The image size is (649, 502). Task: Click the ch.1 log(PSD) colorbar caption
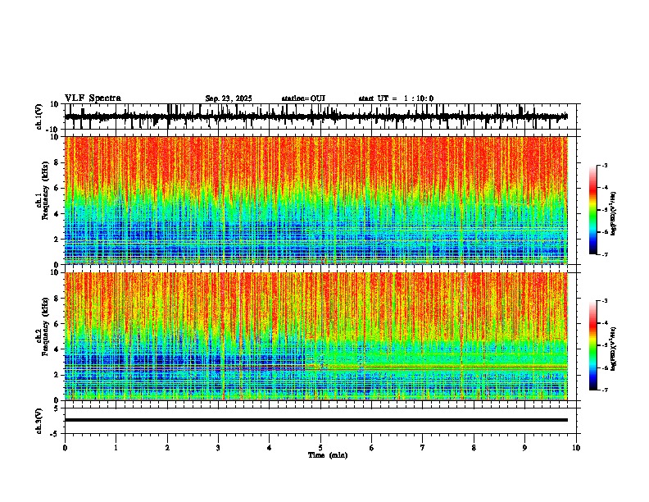pos(614,214)
